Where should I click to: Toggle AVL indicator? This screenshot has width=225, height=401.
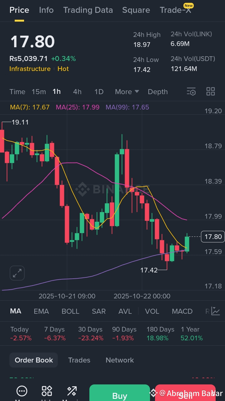tap(125, 311)
